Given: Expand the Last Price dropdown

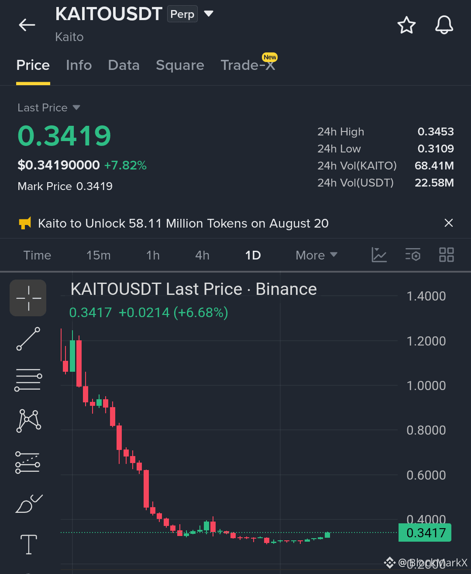Looking at the screenshot, I should (76, 107).
